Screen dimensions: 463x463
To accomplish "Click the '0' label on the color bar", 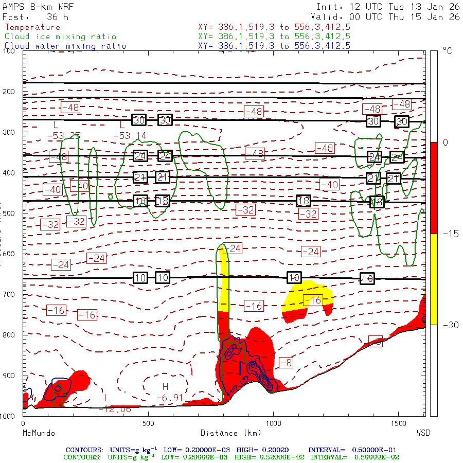I will click(x=446, y=143).
